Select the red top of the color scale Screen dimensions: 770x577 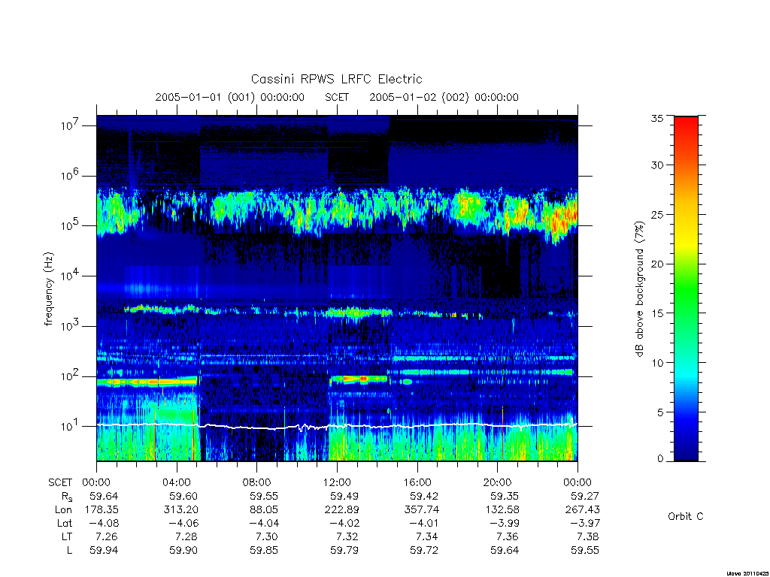[686, 128]
